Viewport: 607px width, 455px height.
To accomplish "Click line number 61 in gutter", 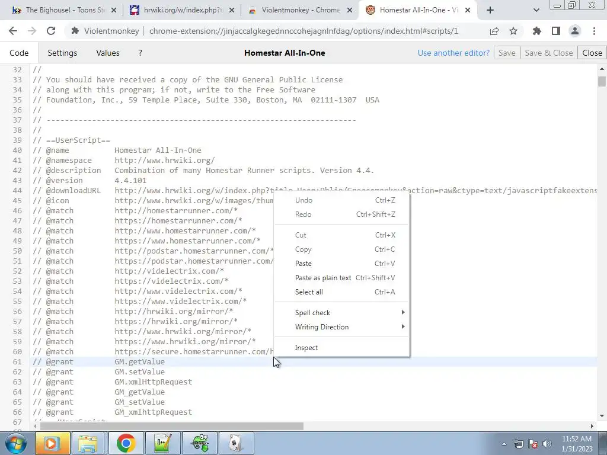I will click(x=17, y=362).
